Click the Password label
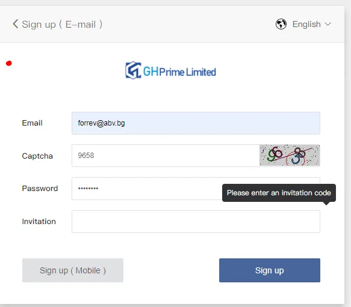 pos(40,189)
